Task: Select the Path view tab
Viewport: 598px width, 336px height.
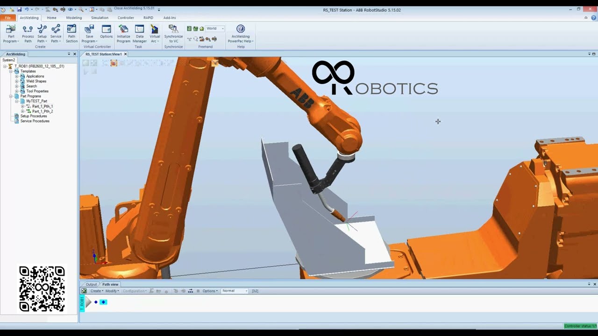Action: 110,284
